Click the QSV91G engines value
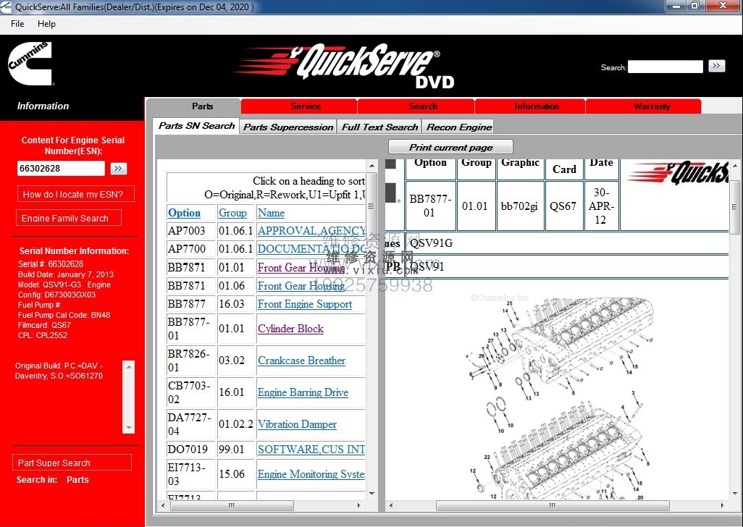 [431, 243]
